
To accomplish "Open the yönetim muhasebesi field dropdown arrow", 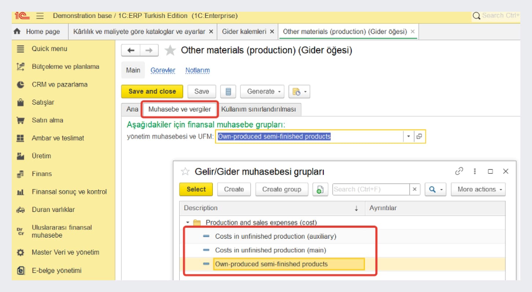I will click(x=409, y=136).
